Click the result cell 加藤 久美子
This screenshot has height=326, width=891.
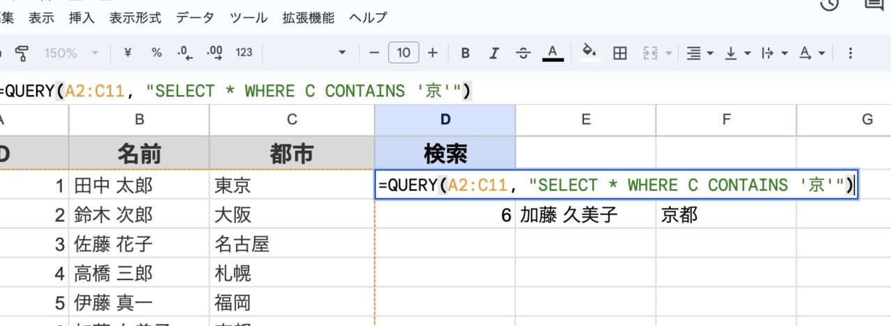(585, 215)
